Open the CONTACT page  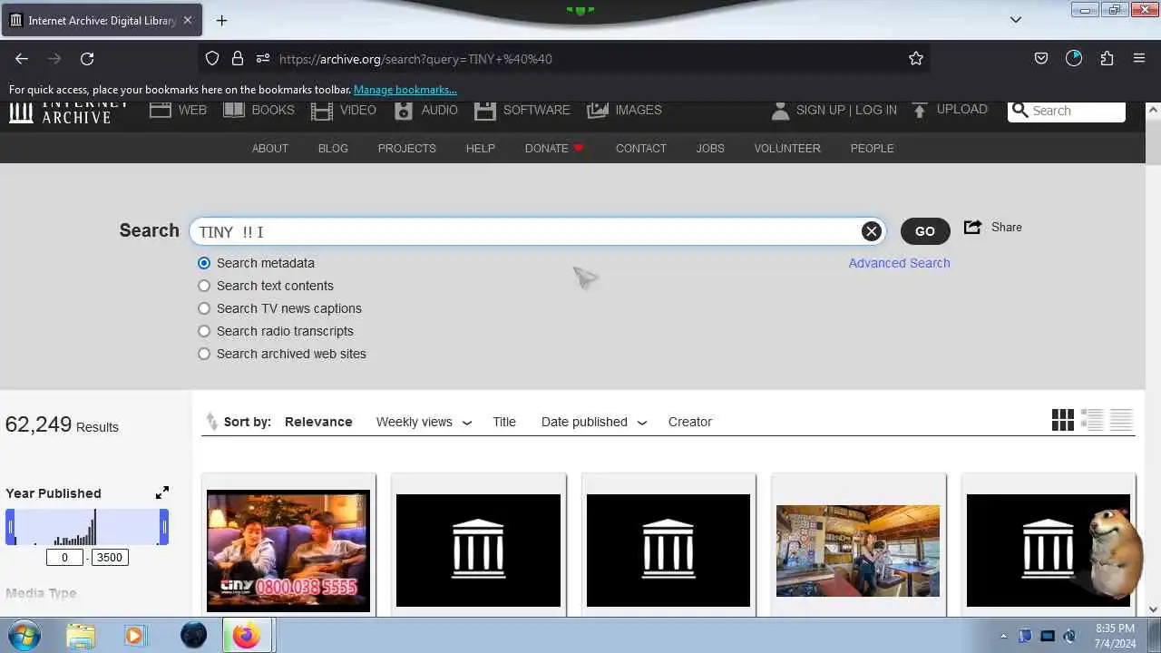click(x=641, y=148)
